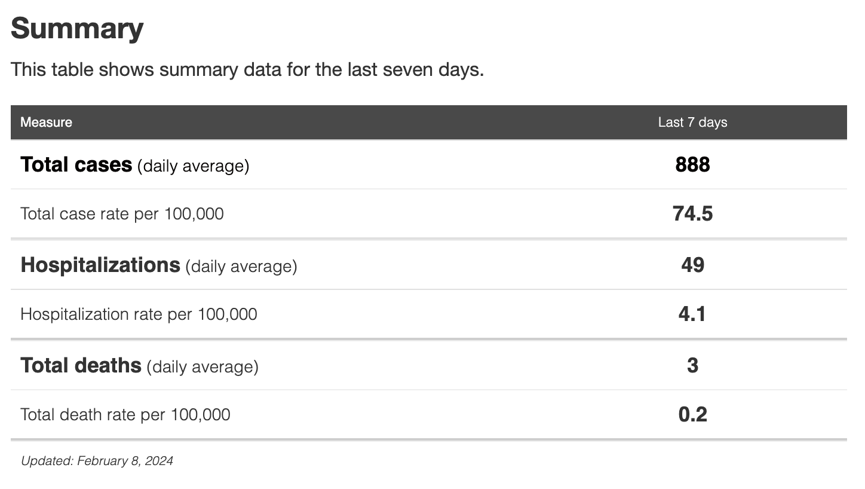Image resolution: width=865 pixels, height=489 pixels.
Task: Select the 0.2 death rate value
Action: 692,415
